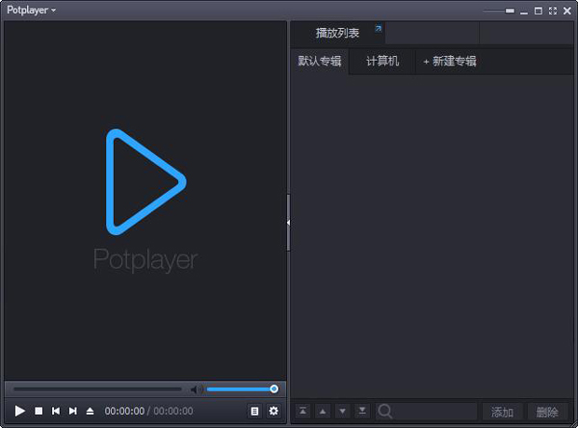Click the 删除 button
578x428 pixels.
(547, 412)
